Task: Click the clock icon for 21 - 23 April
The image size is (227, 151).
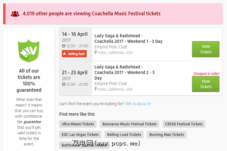Action: click(x=64, y=84)
